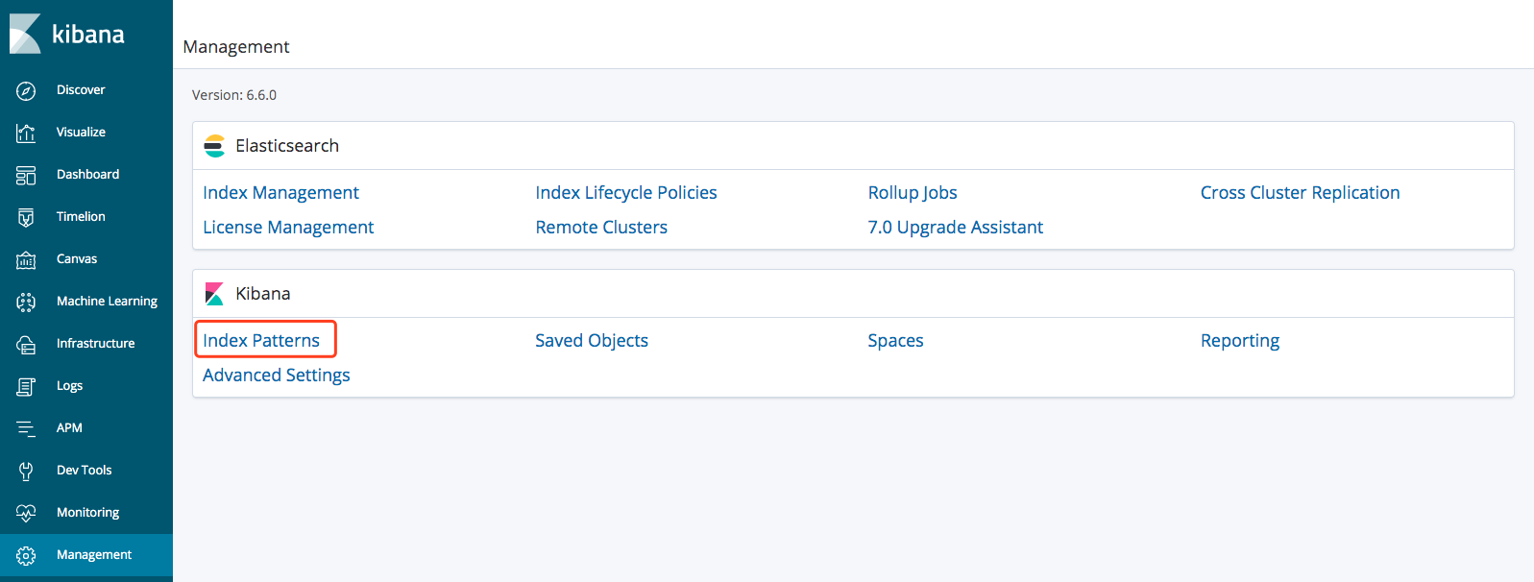Click the Timelion shield icon
Screen dimensions: 1534x582
(x=26, y=217)
